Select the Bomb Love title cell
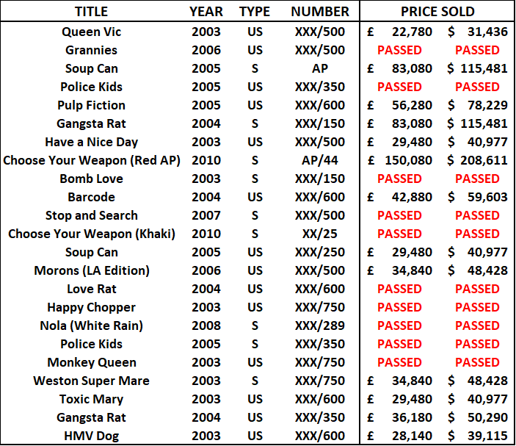Screen dimensions: 516x446 (x=91, y=179)
